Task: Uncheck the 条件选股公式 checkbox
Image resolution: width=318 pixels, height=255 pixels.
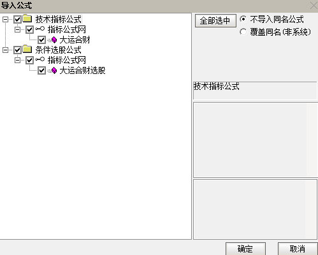Action: (x=17, y=50)
